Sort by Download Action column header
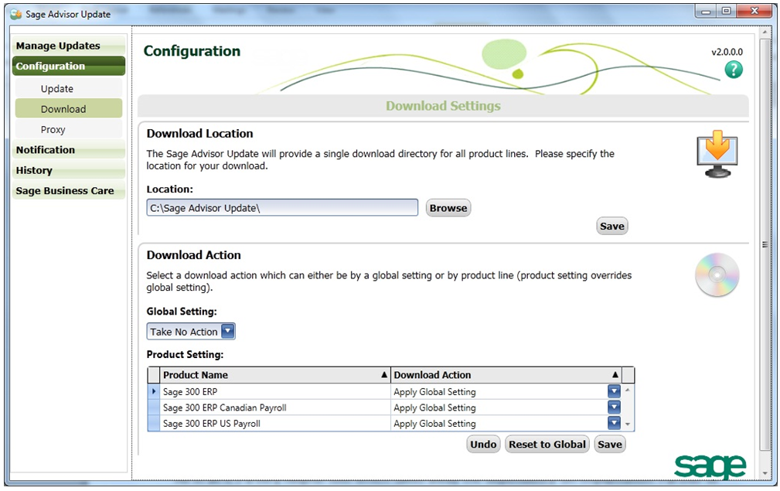 506,375
